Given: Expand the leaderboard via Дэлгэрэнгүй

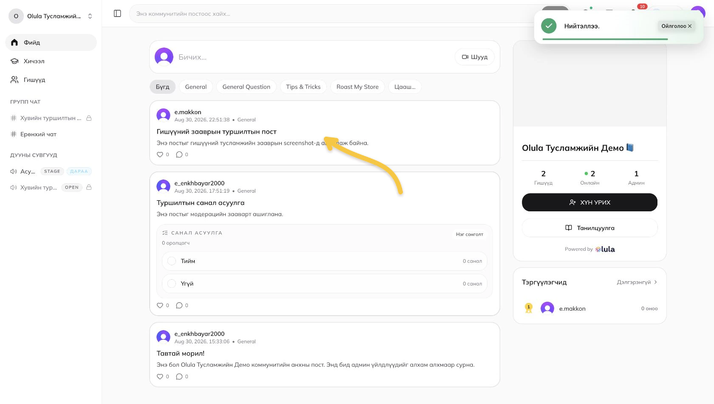Looking at the screenshot, I should (637, 282).
